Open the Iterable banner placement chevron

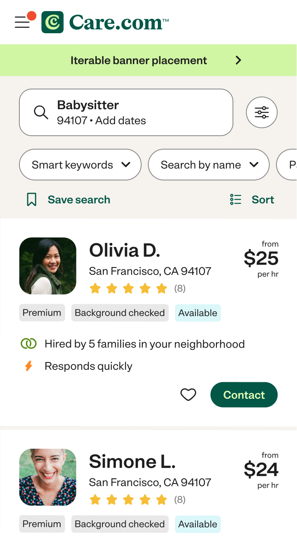pos(238,60)
